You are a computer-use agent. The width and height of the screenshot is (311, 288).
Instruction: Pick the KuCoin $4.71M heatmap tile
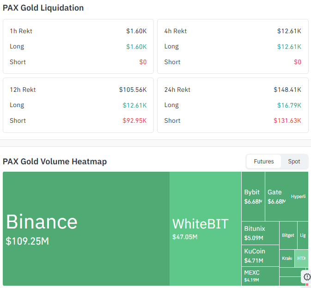260,256
